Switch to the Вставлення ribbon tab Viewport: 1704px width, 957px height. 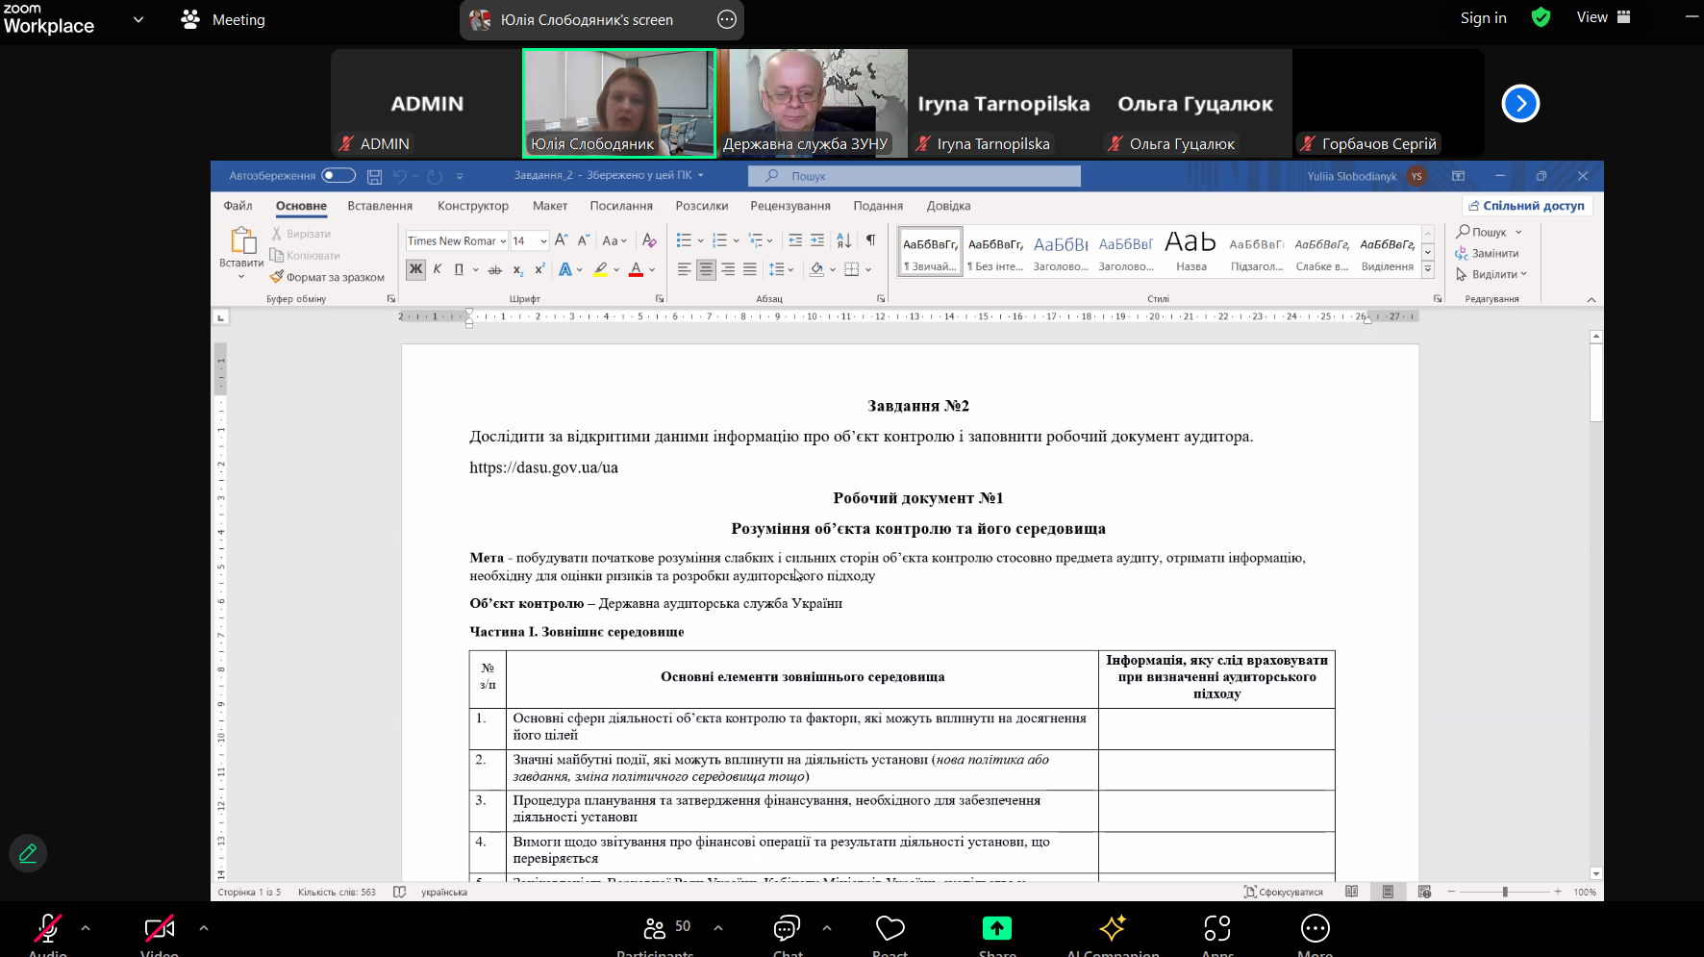click(x=380, y=206)
